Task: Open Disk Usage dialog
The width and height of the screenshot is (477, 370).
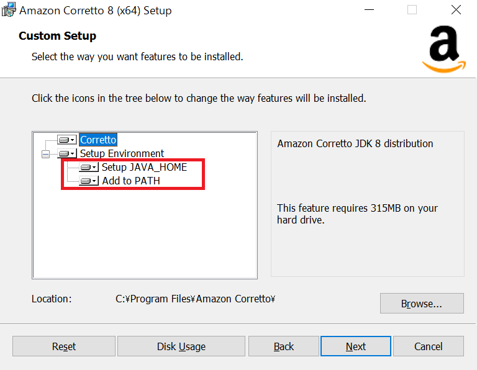Action: pyautogui.click(x=181, y=346)
